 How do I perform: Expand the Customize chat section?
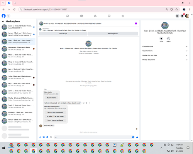[165, 47]
